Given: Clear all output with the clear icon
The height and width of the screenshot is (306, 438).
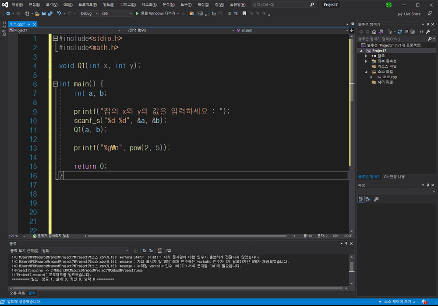Looking at the screenshot, I should pos(159,250).
